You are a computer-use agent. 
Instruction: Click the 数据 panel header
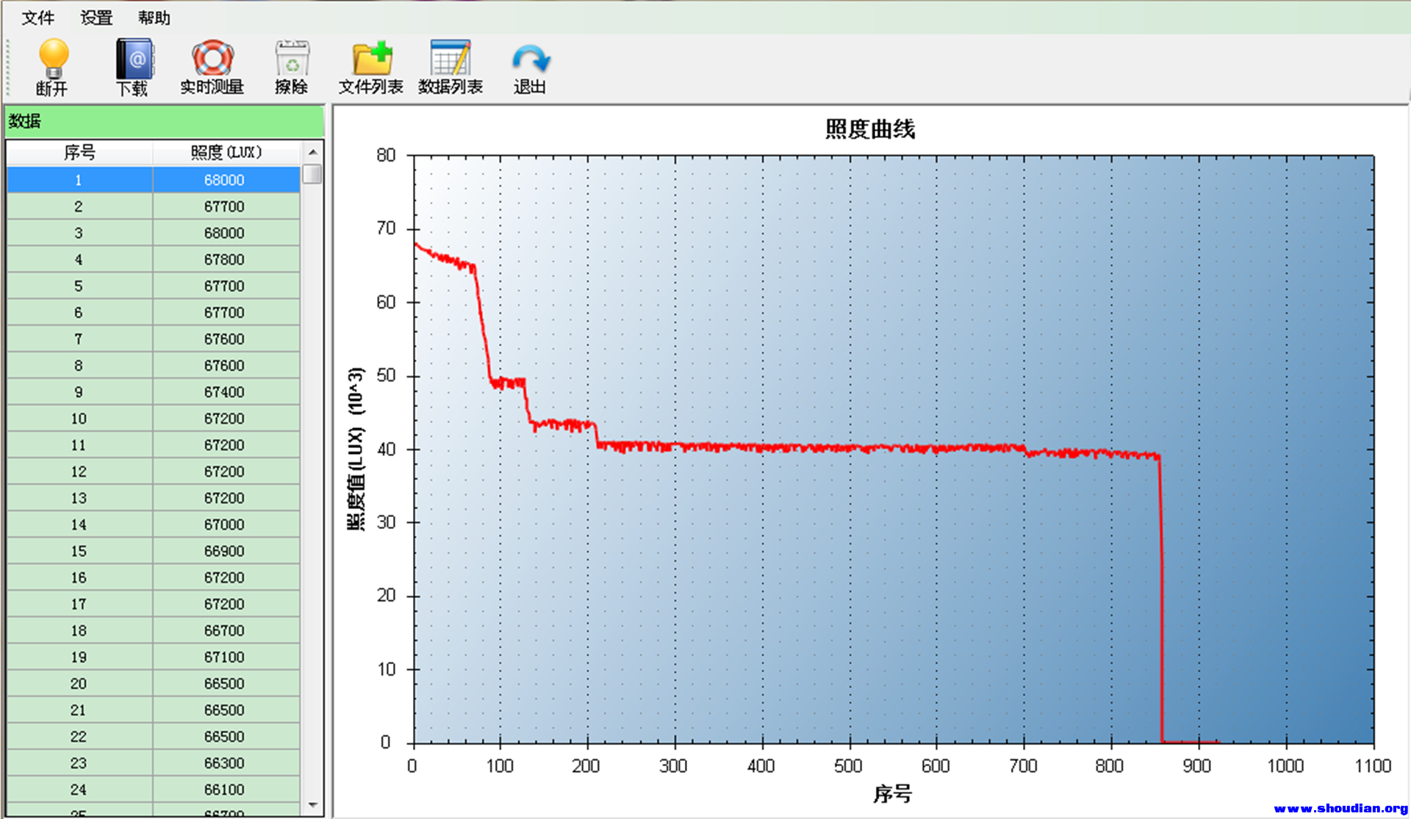pyautogui.click(x=165, y=121)
